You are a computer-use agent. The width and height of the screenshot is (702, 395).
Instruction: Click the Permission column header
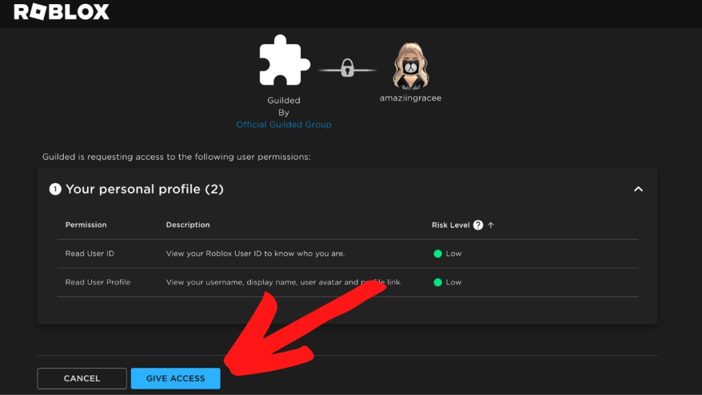[86, 225]
